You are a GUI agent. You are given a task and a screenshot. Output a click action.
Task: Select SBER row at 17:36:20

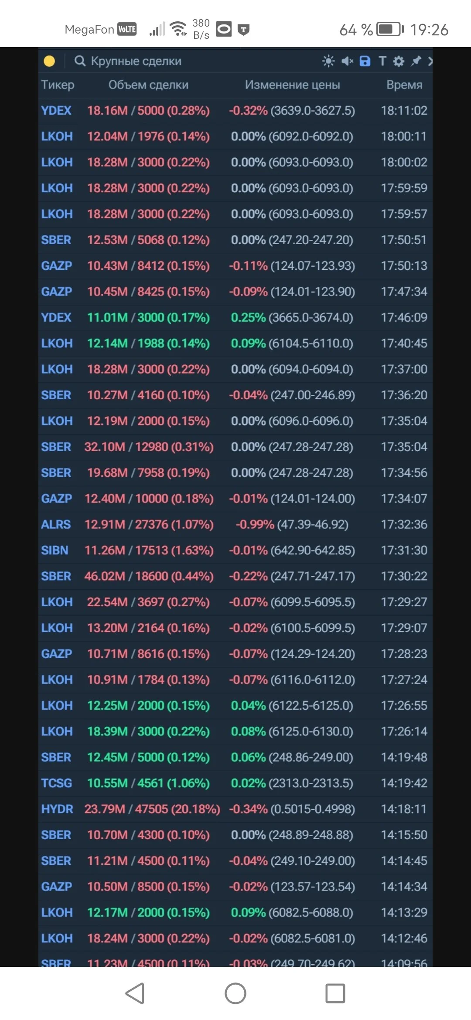pyautogui.click(x=235, y=395)
